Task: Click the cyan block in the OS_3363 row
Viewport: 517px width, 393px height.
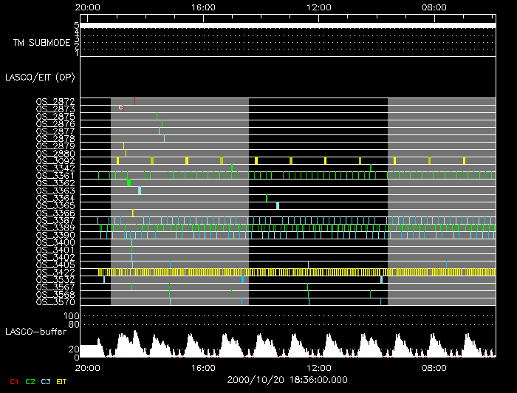Action: [140, 191]
